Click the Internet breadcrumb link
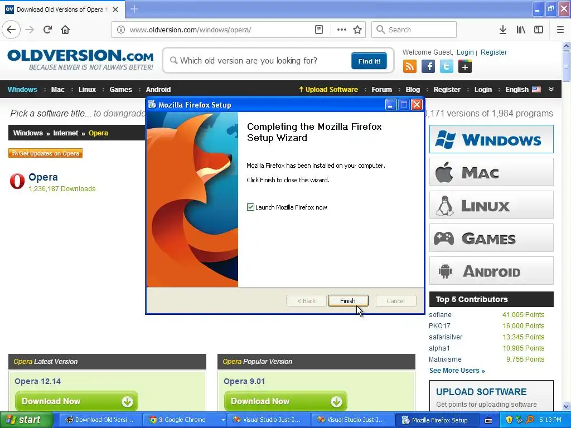This screenshot has width=571, height=428. pos(66,133)
